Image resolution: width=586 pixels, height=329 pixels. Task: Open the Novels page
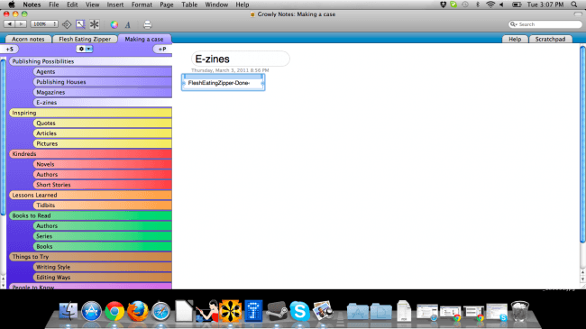(103, 164)
